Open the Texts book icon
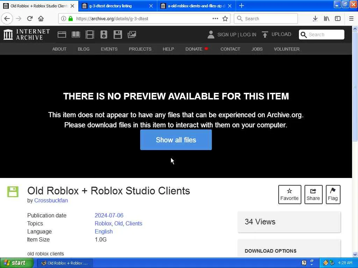Viewport: 358px width, 268px height. pos(76,35)
